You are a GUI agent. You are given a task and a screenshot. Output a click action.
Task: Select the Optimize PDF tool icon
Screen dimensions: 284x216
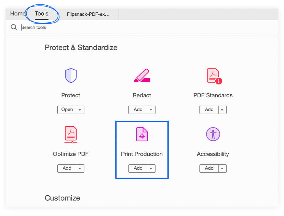coord(71,134)
